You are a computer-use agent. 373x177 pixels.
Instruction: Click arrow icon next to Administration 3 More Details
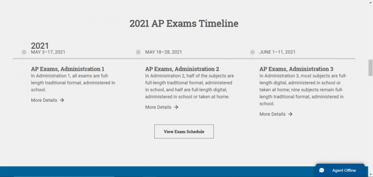click(x=290, y=114)
